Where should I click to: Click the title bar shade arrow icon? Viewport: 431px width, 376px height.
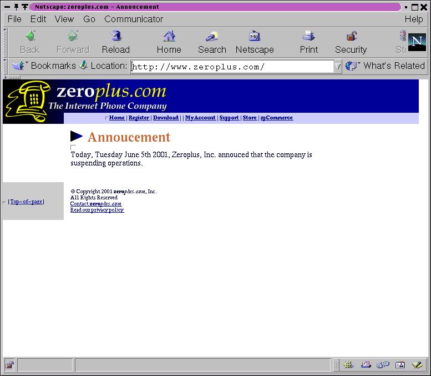click(25, 7)
